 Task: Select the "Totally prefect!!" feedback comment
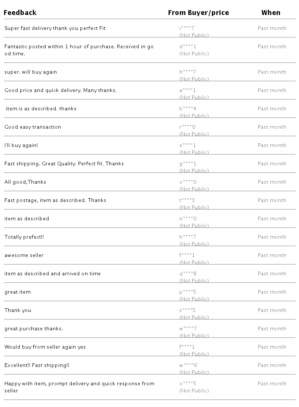24,237
